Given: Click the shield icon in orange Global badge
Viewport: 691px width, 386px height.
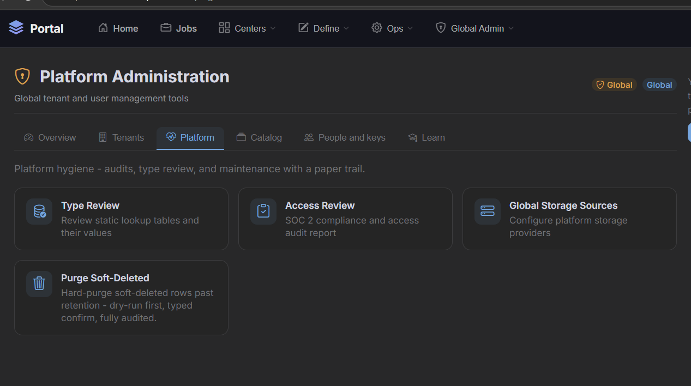Looking at the screenshot, I should (600, 85).
